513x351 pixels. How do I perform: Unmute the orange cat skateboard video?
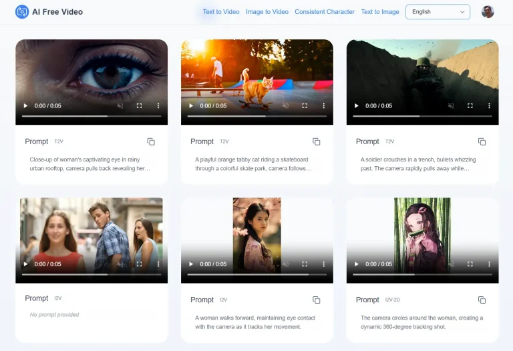[286, 105]
